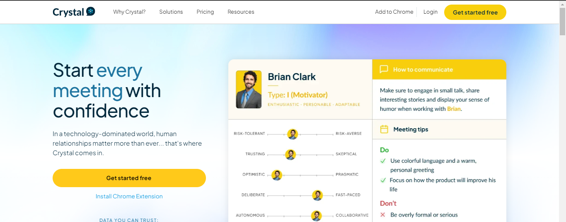This screenshot has height=222, width=566.
Task: Click the first green checkmark under Do
Action: (383, 161)
